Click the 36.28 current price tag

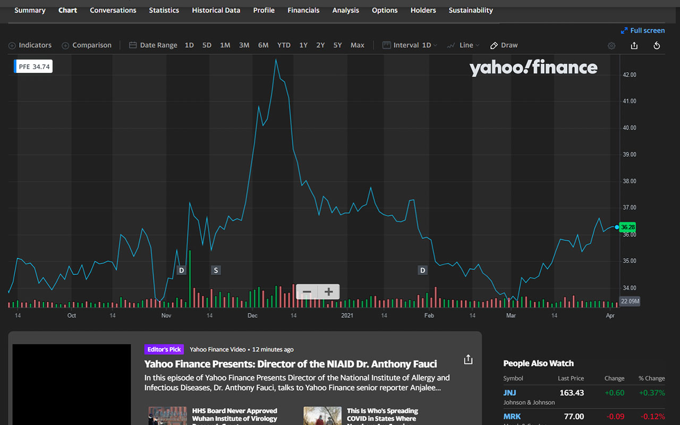pos(627,227)
